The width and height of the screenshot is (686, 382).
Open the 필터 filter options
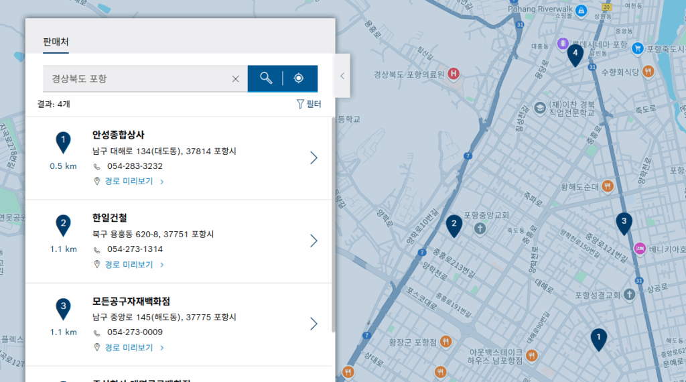[x=309, y=104]
